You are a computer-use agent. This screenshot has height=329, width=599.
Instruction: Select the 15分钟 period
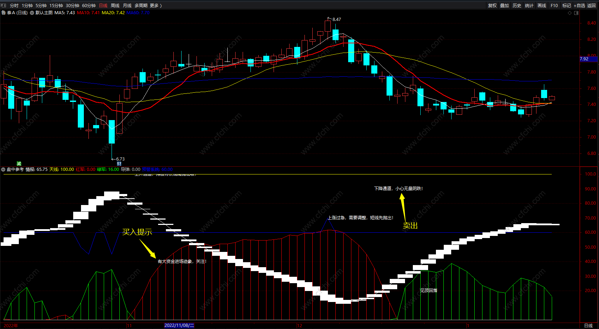tap(56, 5)
